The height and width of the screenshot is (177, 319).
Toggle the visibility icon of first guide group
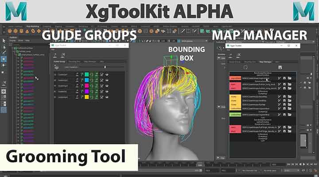pyautogui.click(x=107, y=74)
